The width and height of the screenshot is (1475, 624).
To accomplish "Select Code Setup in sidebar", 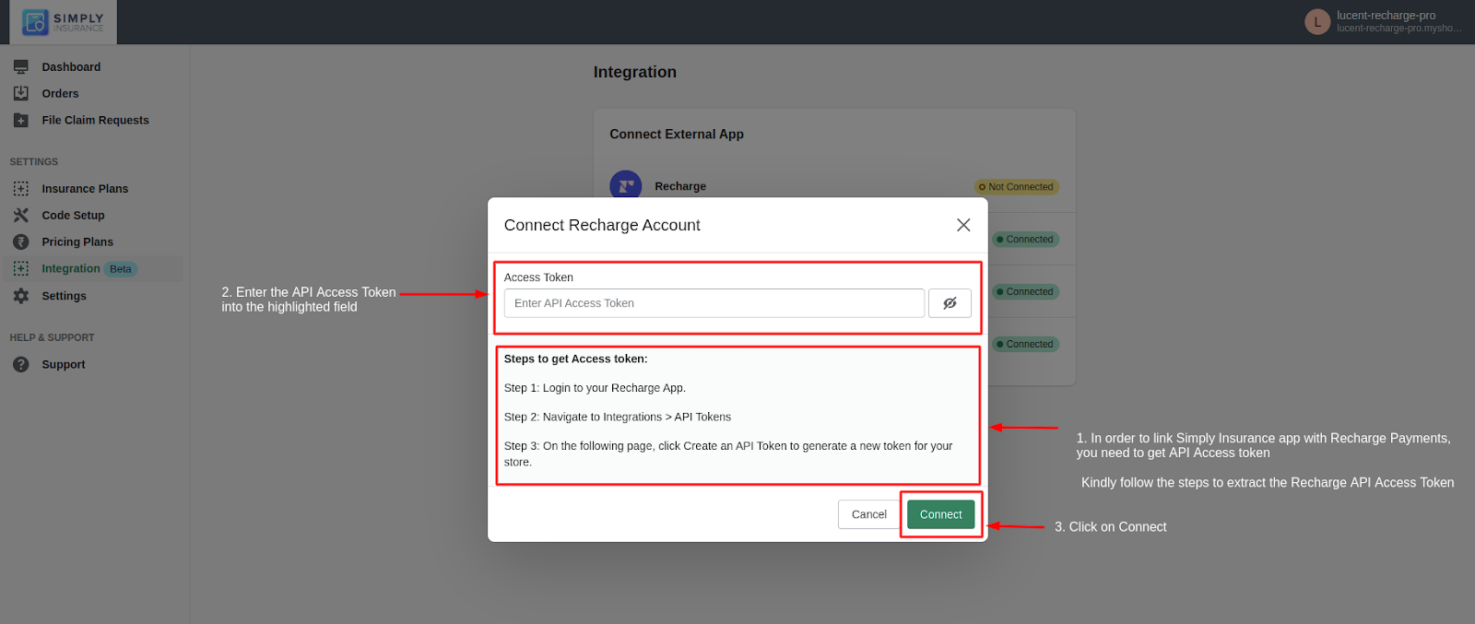I will pyautogui.click(x=73, y=216).
